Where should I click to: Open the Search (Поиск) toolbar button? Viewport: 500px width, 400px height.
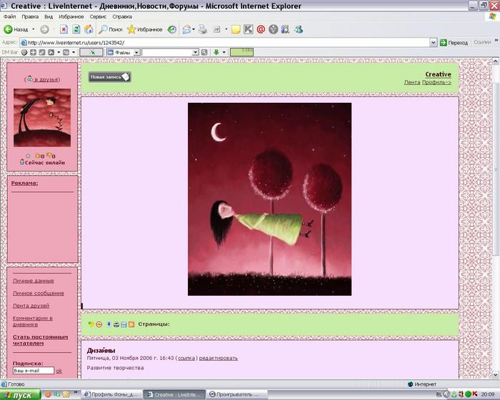(111, 29)
